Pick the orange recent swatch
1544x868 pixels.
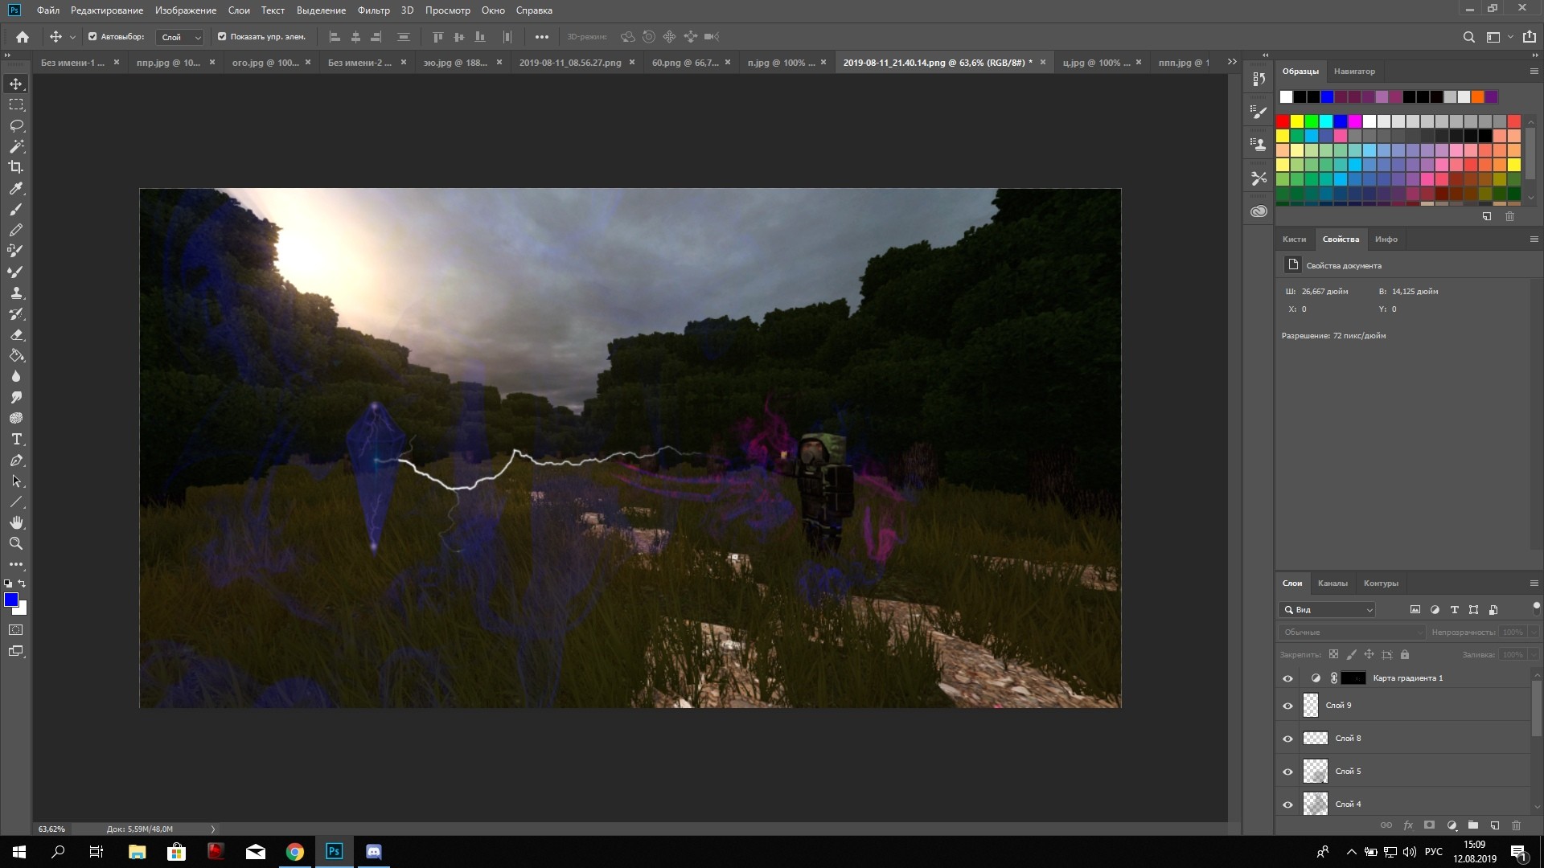1477,97
